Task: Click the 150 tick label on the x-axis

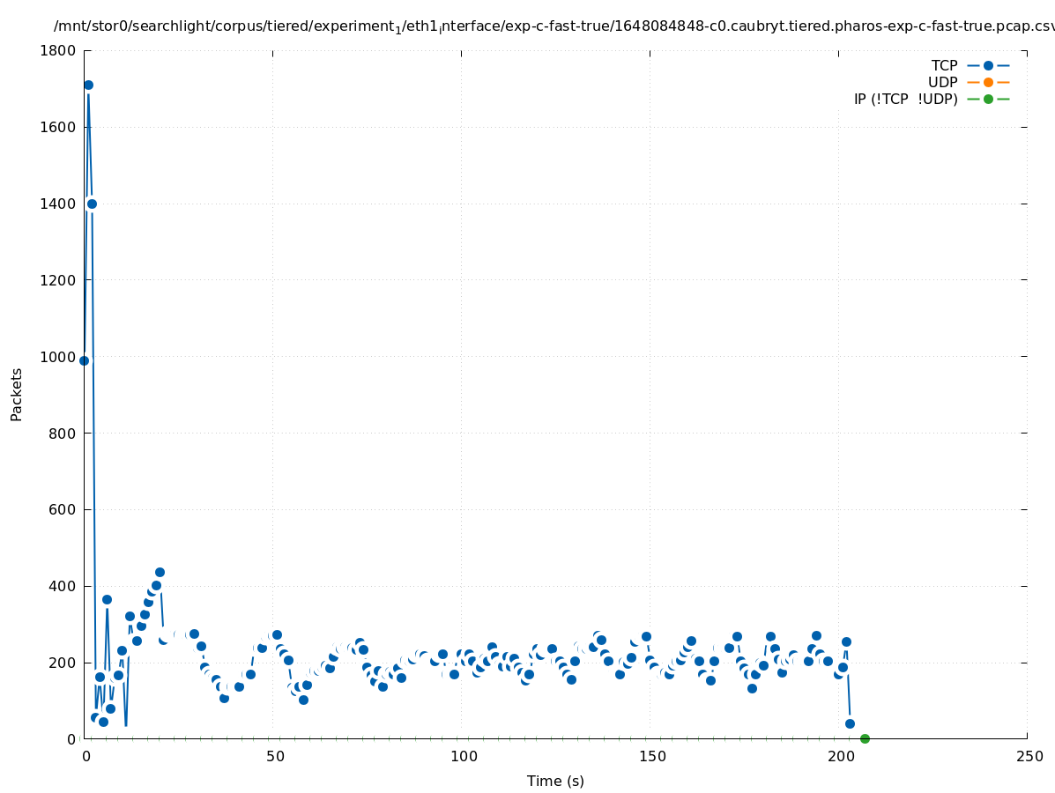Action: 651,757
